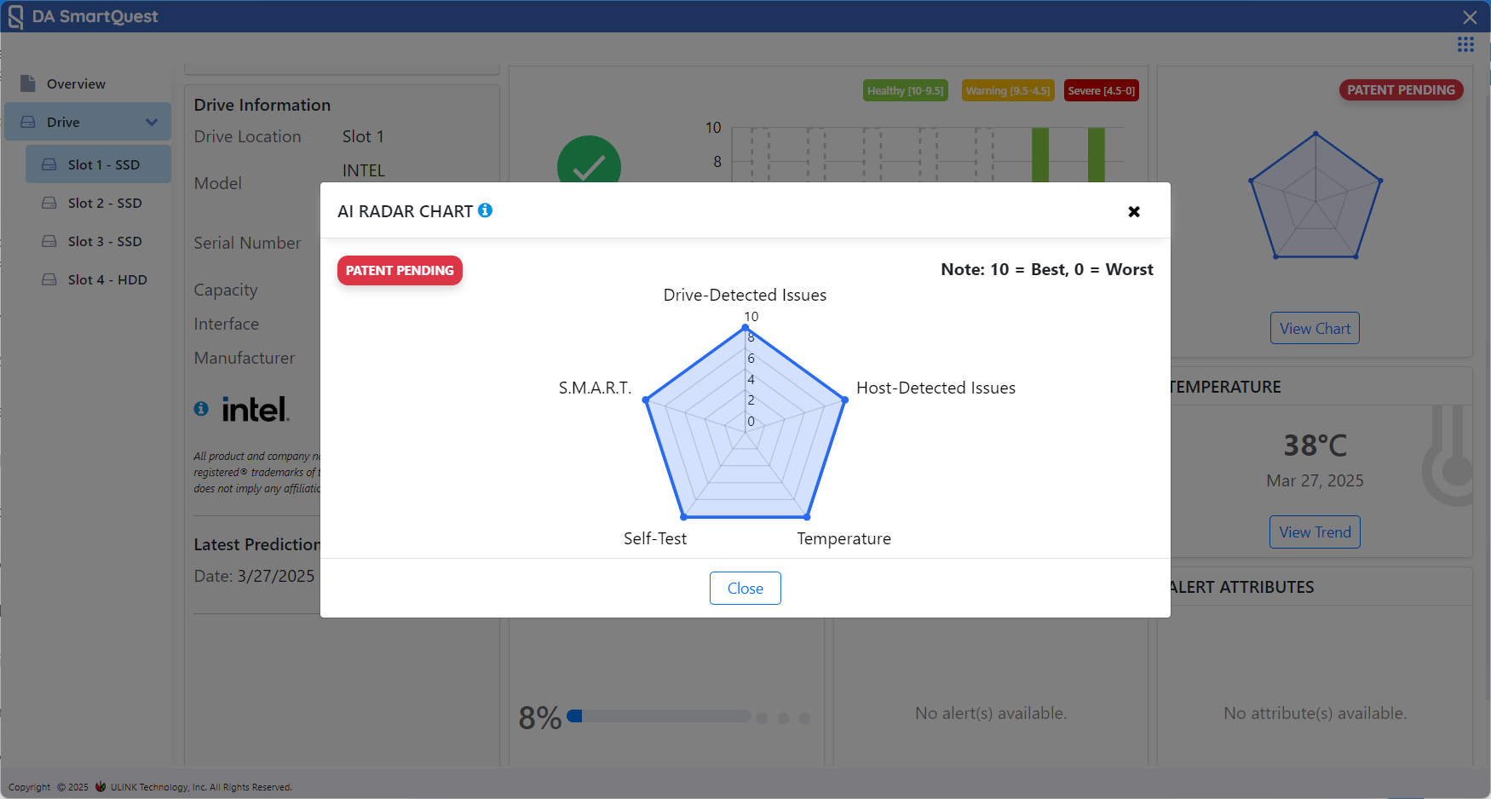1491x799 pixels.
Task: Select Slot 1 - SSD drive
Action: tap(103, 164)
